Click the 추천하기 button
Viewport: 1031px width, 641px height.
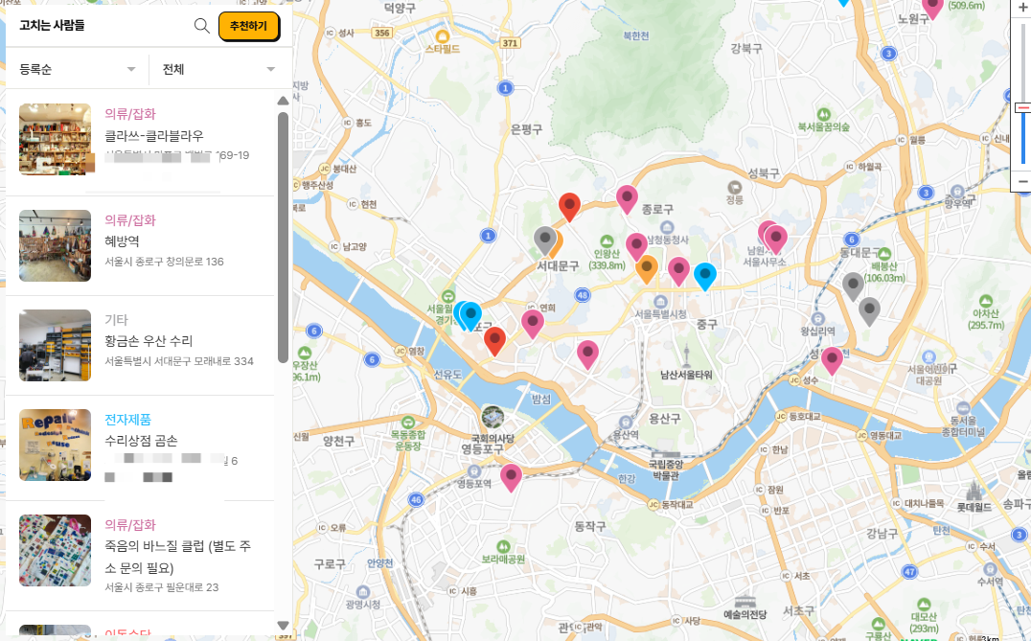248,26
